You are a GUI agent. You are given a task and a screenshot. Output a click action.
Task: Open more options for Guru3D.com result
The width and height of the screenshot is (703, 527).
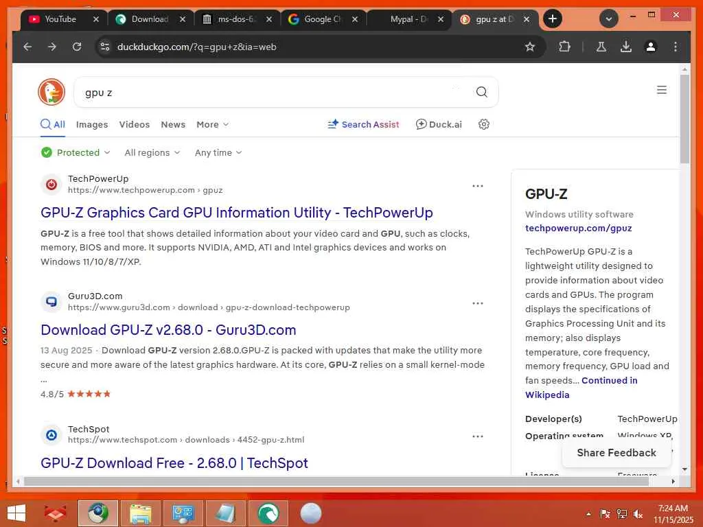(478, 303)
